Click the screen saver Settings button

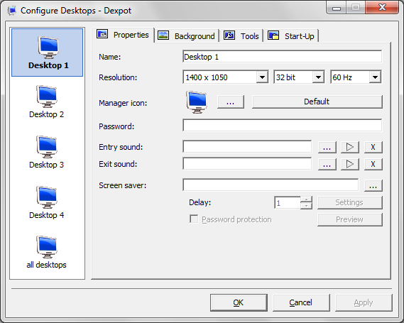(x=349, y=202)
